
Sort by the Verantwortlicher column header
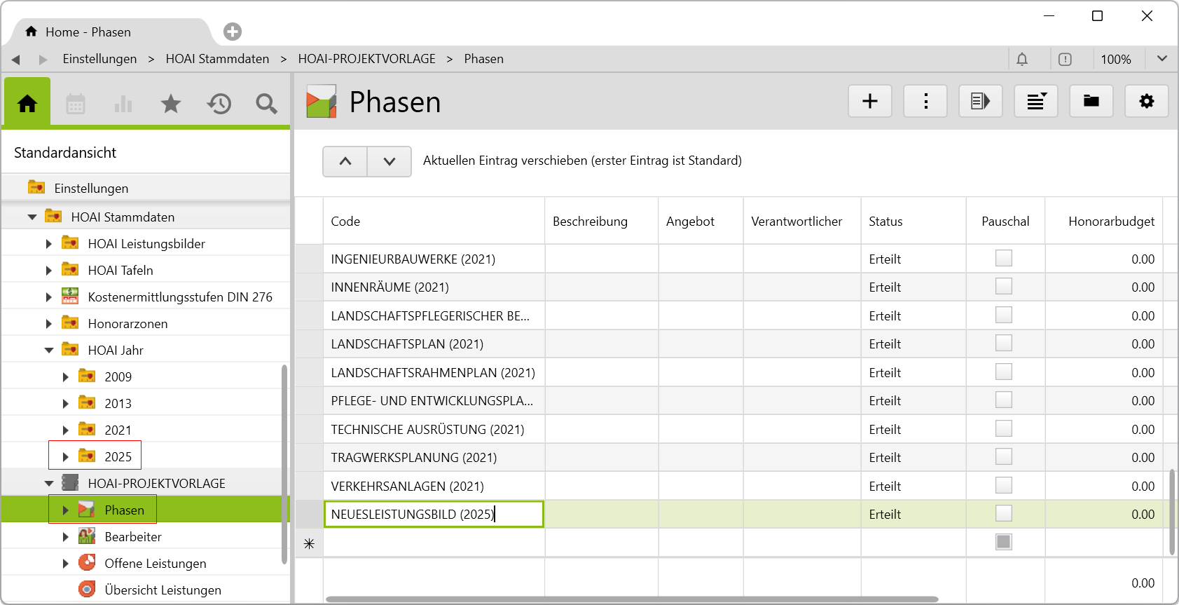pyautogui.click(x=802, y=221)
